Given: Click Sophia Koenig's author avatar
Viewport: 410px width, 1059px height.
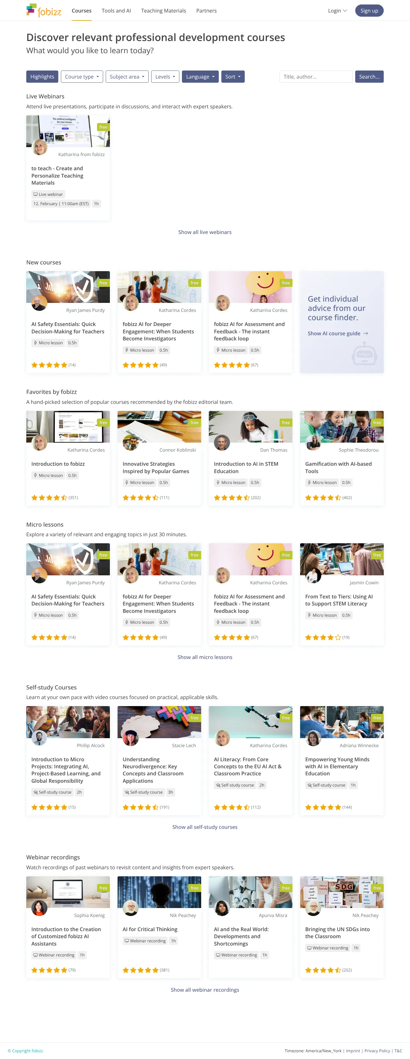Looking at the screenshot, I should tap(39, 908).
